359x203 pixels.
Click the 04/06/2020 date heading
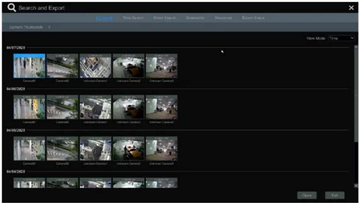tap(16, 89)
